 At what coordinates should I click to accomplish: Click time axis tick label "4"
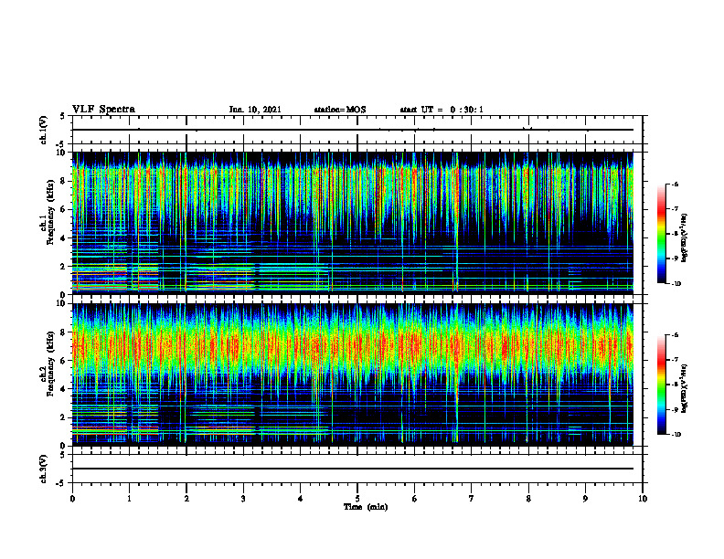(x=301, y=499)
